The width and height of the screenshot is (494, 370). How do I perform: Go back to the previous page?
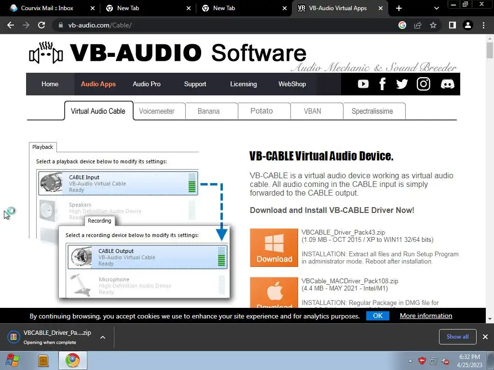(x=11, y=25)
